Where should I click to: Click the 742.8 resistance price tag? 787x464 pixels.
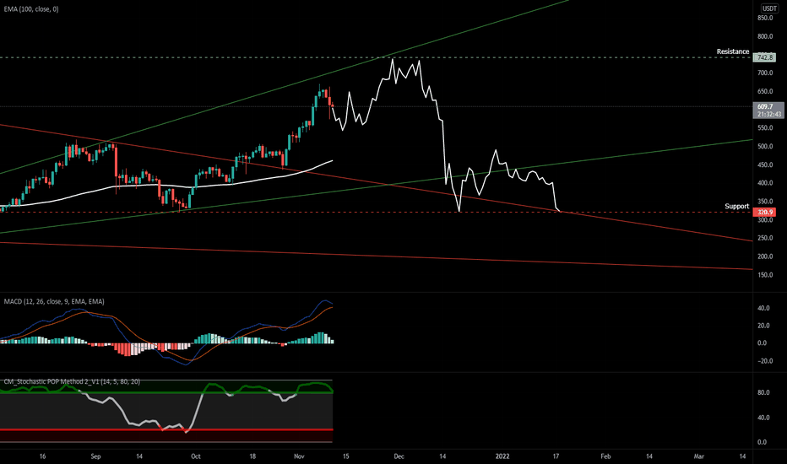point(765,57)
